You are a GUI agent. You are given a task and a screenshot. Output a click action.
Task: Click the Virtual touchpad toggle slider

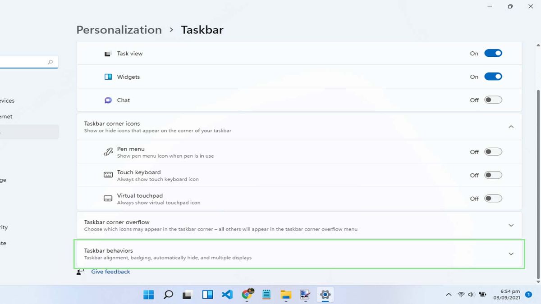[x=493, y=198]
